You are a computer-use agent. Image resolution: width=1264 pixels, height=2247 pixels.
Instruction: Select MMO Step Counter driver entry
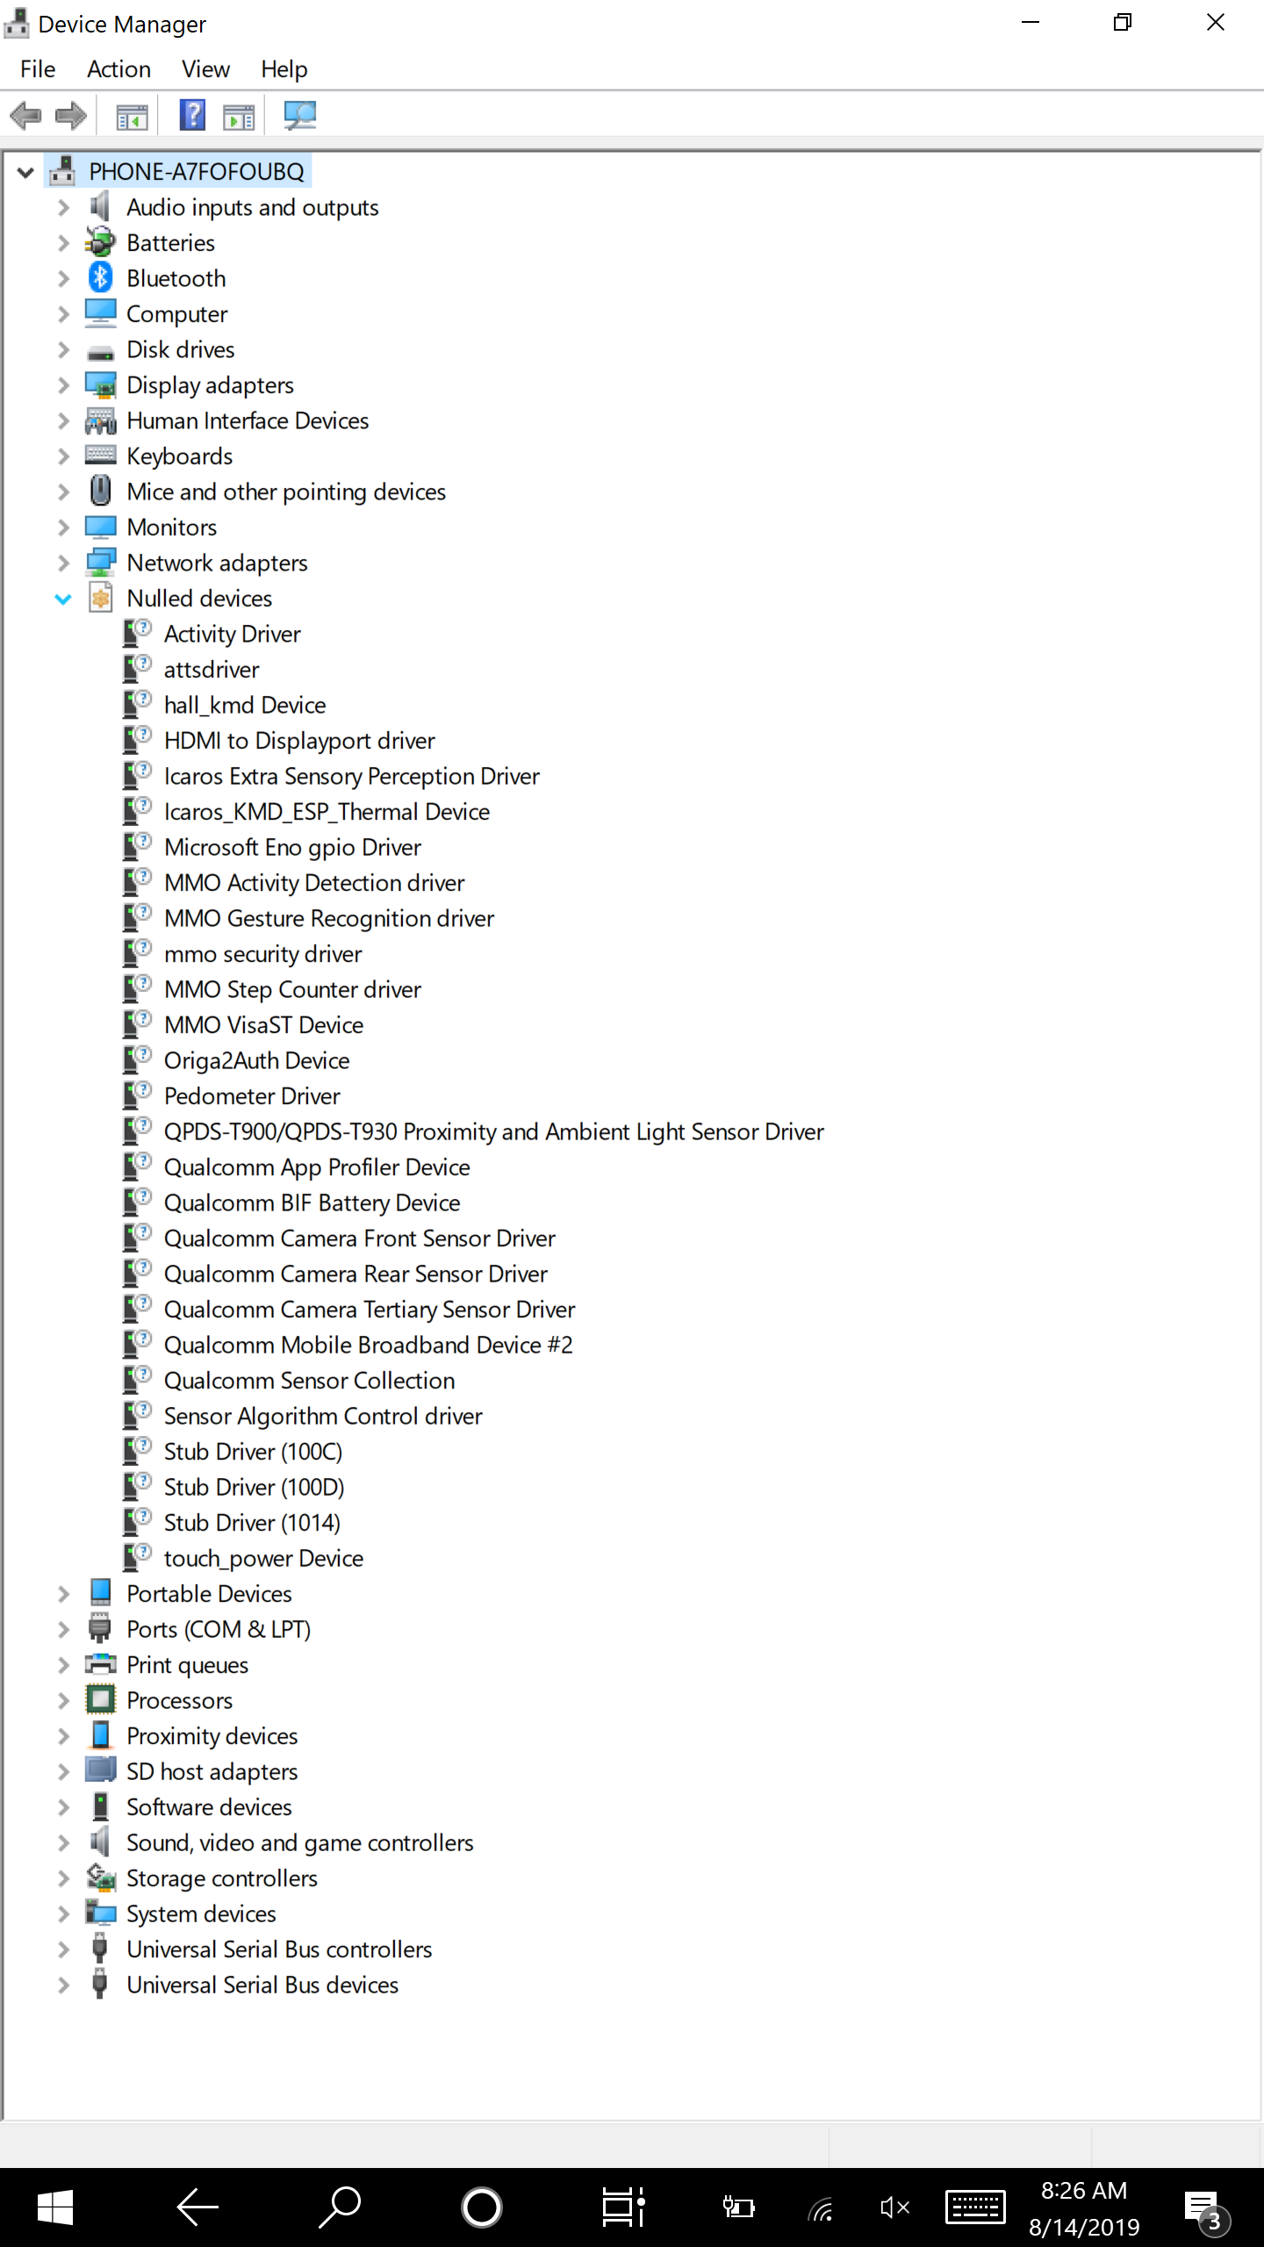292,989
